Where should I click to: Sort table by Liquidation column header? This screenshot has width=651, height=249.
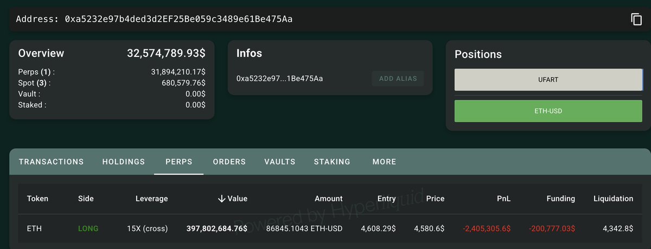613,199
